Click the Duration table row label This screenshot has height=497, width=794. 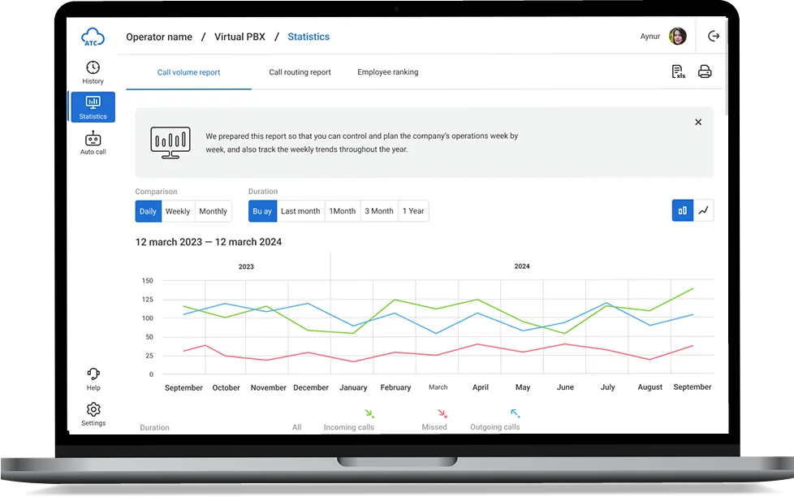pyautogui.click(x=154, y=428)
